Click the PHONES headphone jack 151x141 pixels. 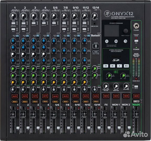pyautogui.click(x=136, y=26)
